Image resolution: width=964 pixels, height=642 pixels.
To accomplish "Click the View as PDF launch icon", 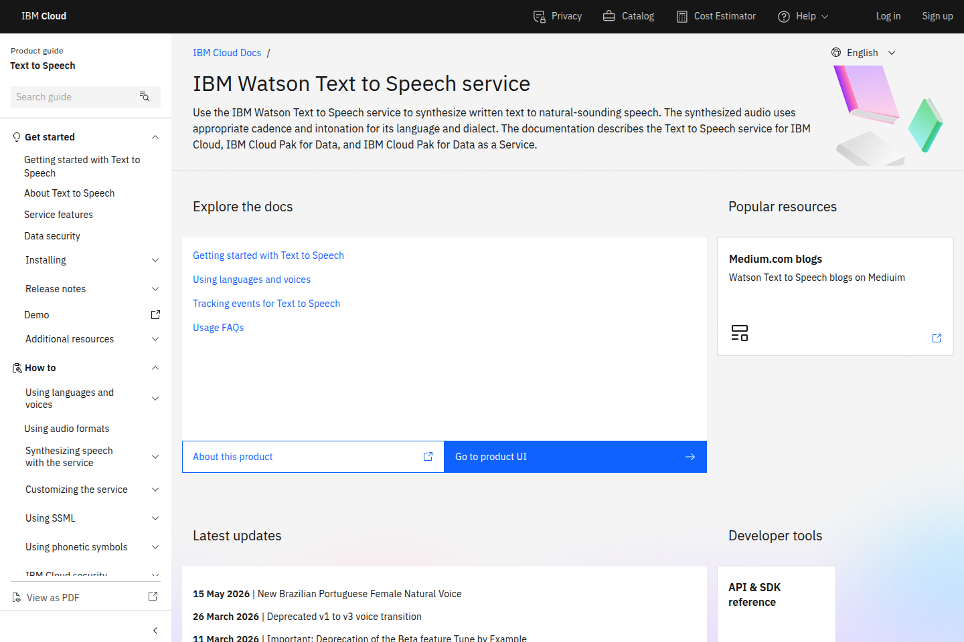I will click(x=153, y=597).
